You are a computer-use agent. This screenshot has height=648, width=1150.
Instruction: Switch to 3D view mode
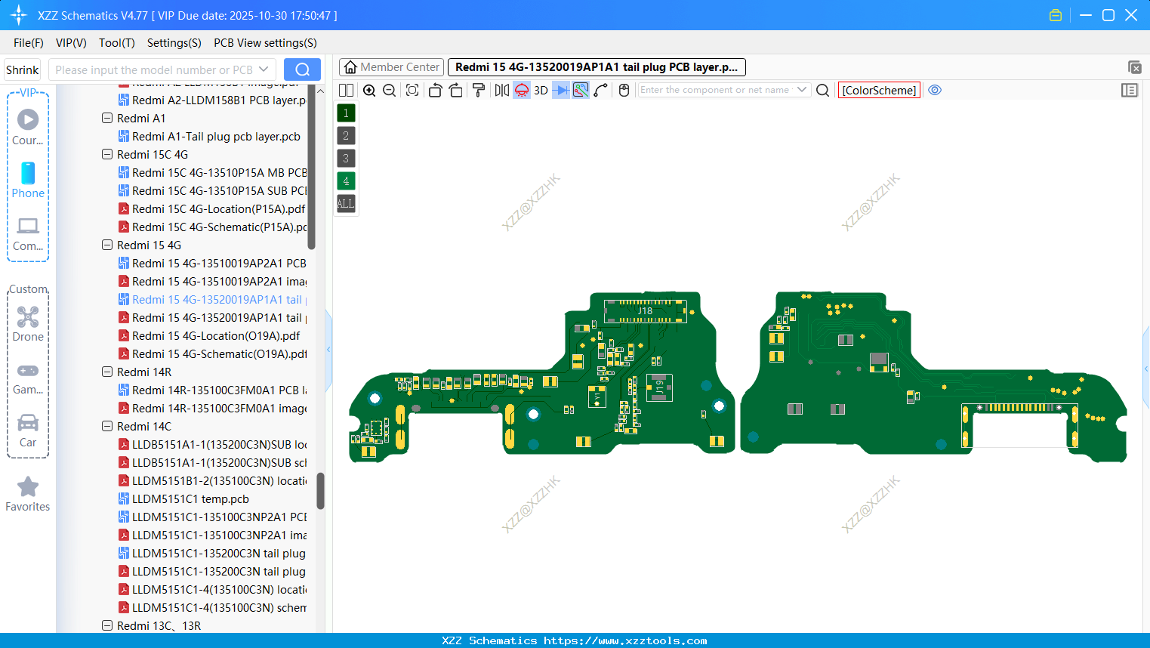tap(539, 90)
